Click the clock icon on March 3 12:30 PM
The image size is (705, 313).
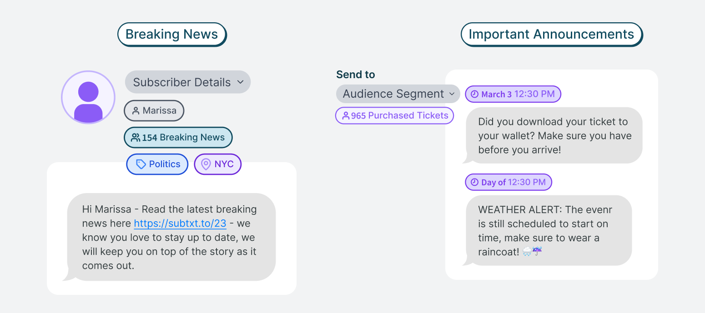pyautogui.click(x=474, y=94)
